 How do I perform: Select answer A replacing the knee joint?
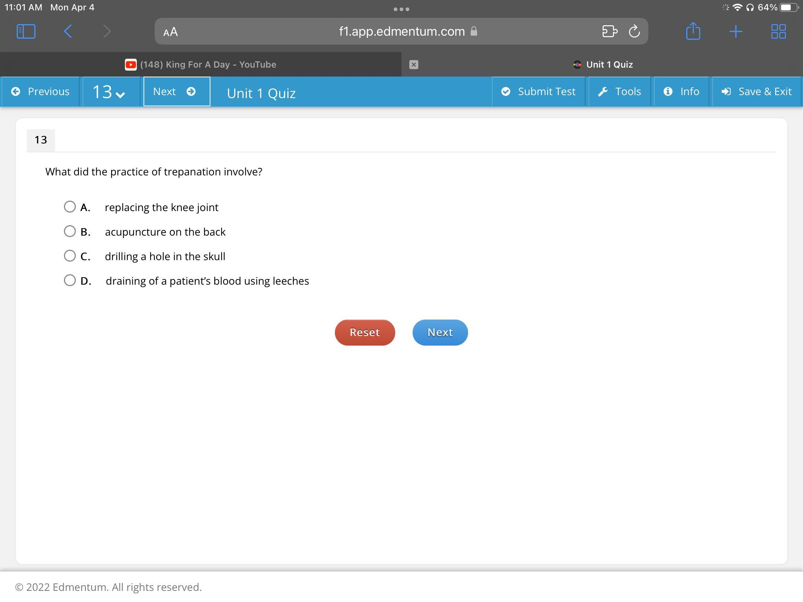pyautogui.click(x=70, y=207)
